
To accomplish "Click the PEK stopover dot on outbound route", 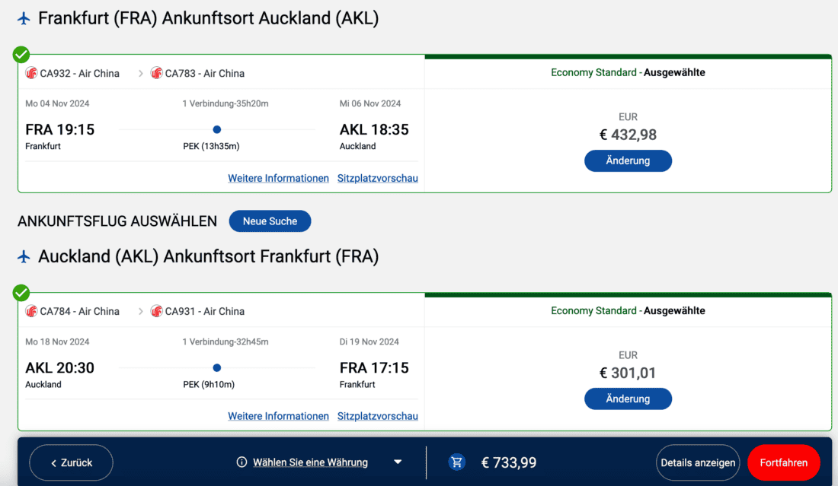I will pos(217,130).
